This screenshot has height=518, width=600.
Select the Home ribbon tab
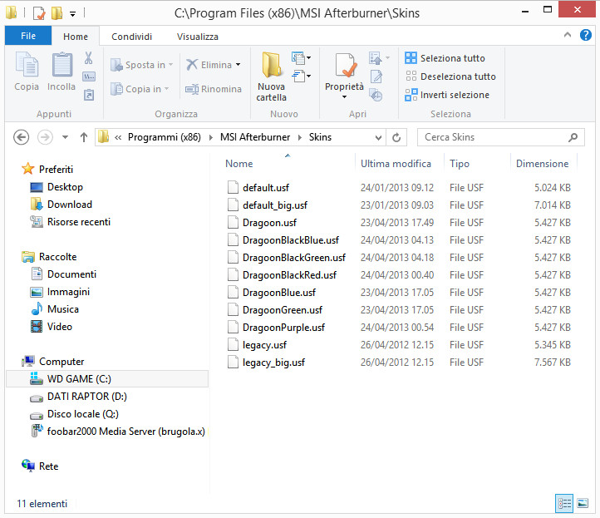[x=76, y=37]
